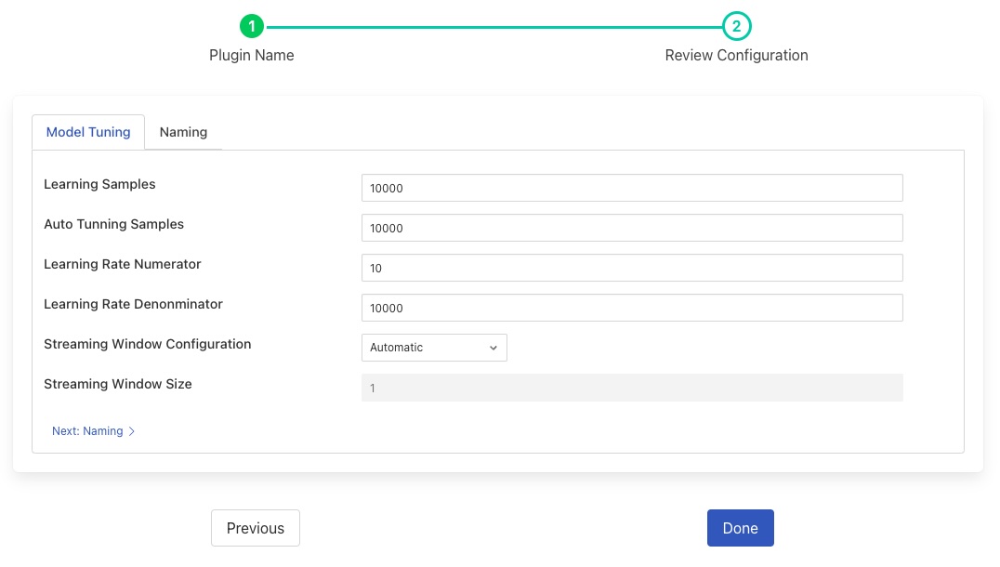Image resolution: width=1000 pixels, height=567 pixels.
Task: Click the Plugin Name step label
Action: click(x=251, y=56)
